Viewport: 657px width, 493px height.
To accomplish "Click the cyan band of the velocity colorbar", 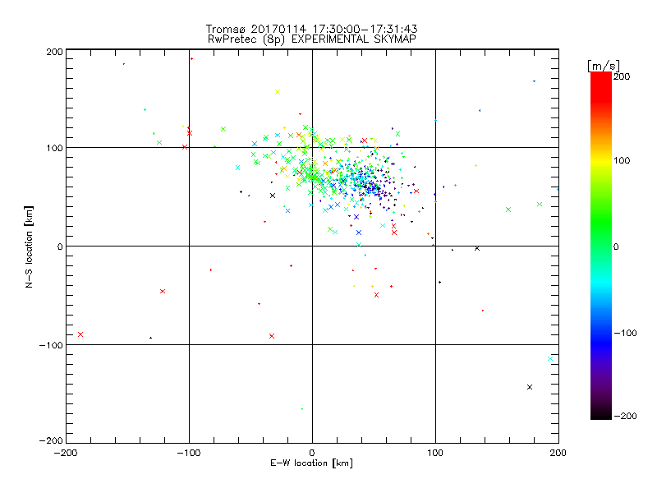I will 601,281.
